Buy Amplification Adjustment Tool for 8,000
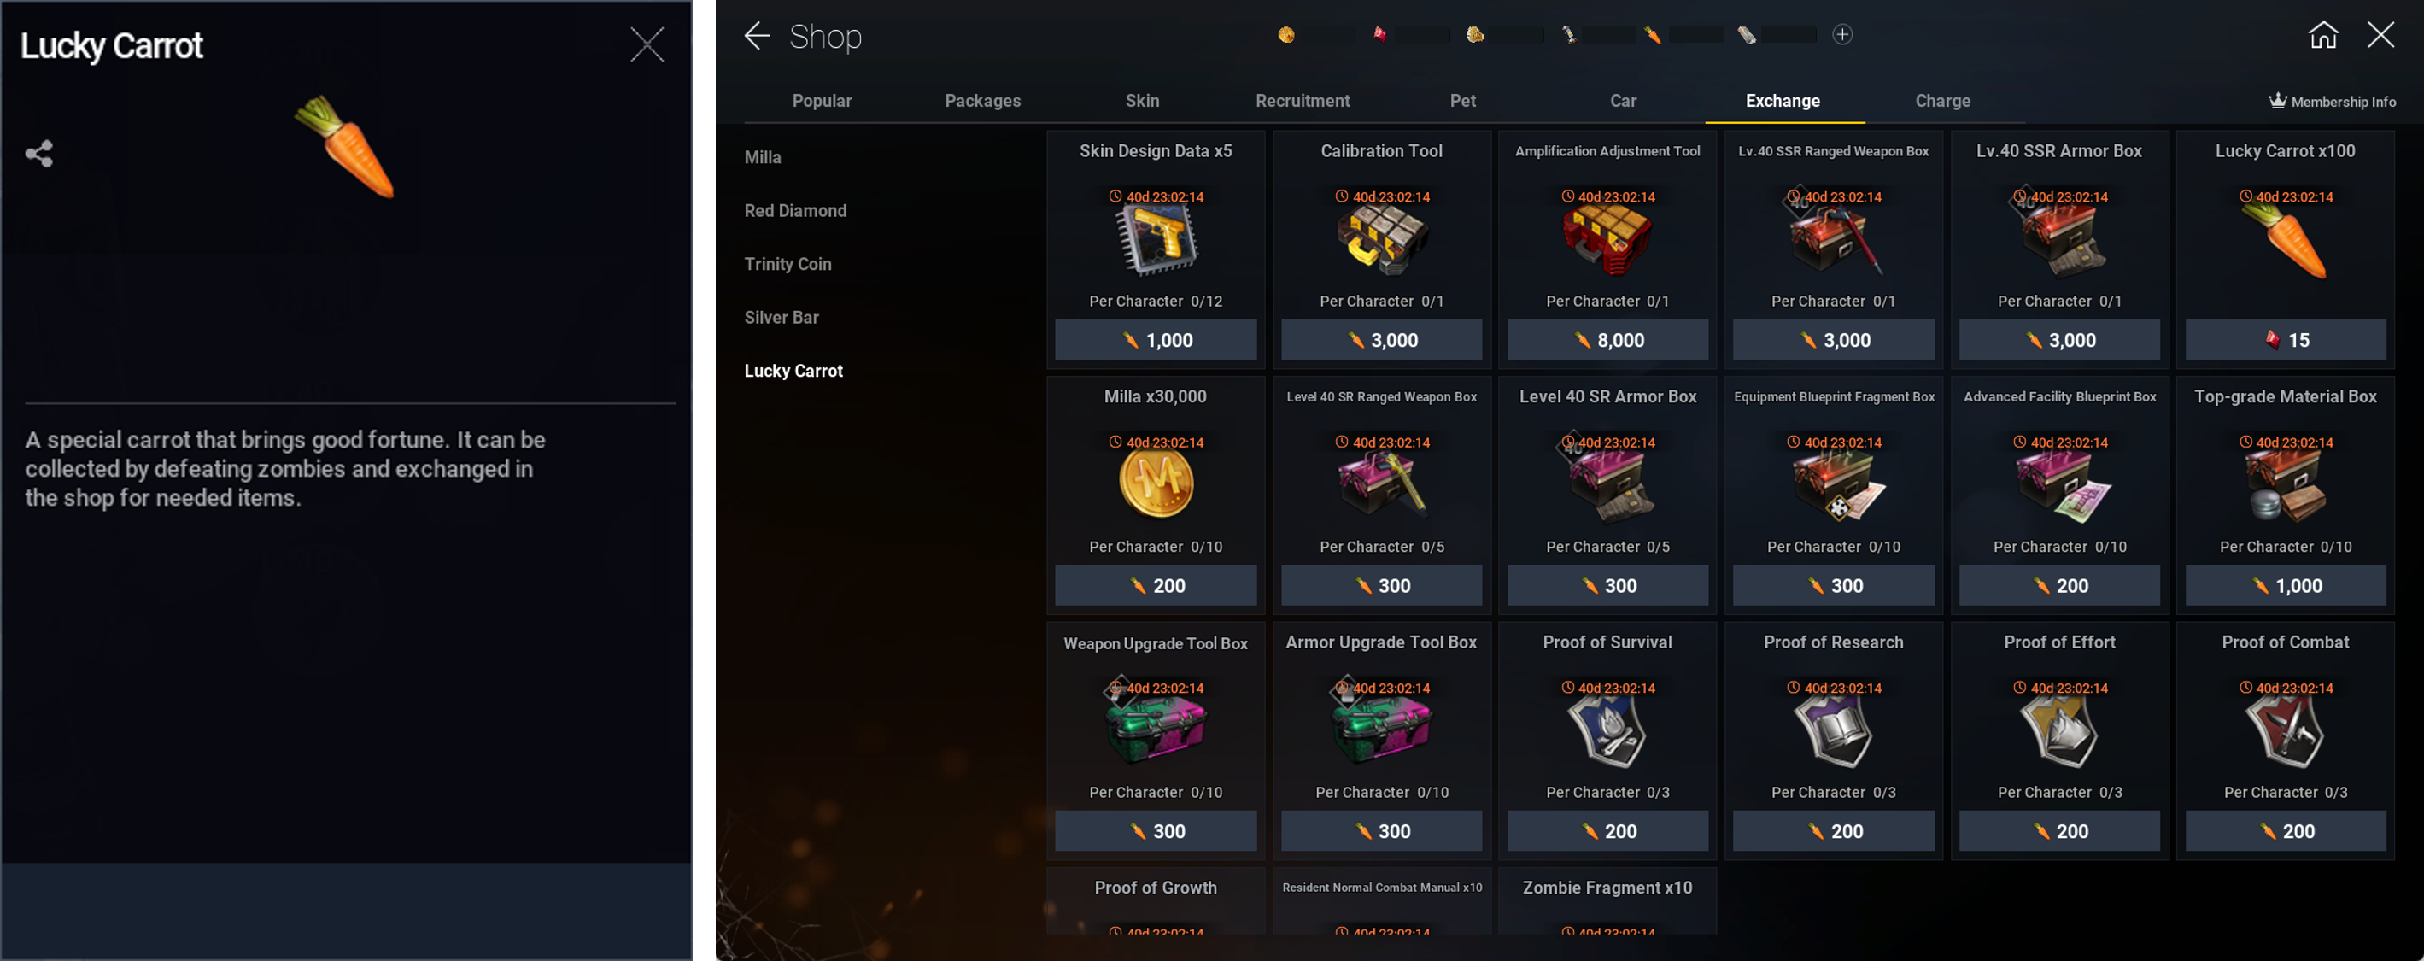This screenshot has height=961, width=2424. pyautogui.click(x=1607, y=340)
